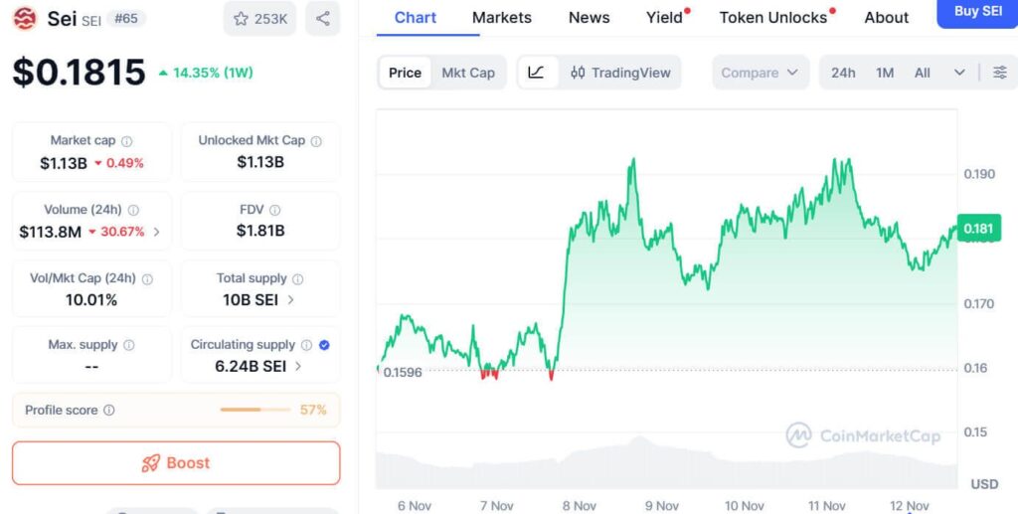The width and height of the screenshot is (1018, 514).
Task: Open the Compare dropdown
Action: [x=761, y=73]
